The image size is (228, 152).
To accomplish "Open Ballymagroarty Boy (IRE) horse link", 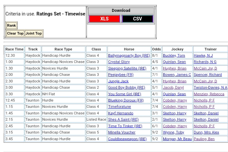I will (x=129, y=55).
